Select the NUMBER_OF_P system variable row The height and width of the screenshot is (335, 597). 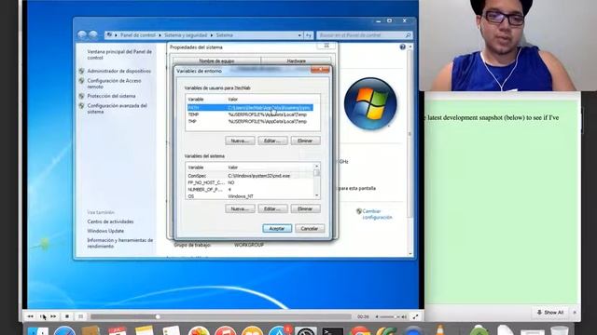[x=250, y=190]
